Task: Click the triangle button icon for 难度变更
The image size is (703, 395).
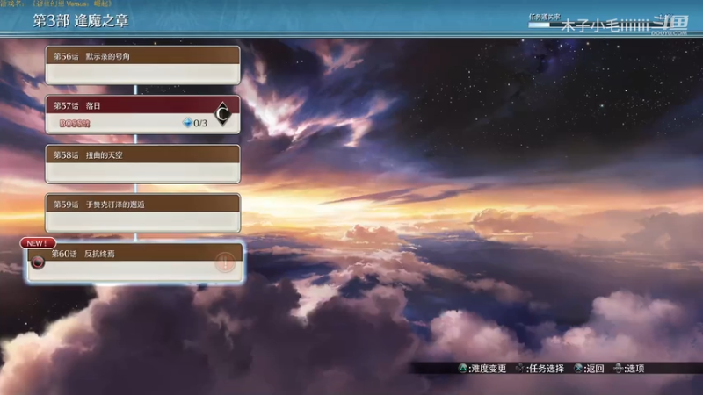Action: pyautogui.click(x=463, y=368)
